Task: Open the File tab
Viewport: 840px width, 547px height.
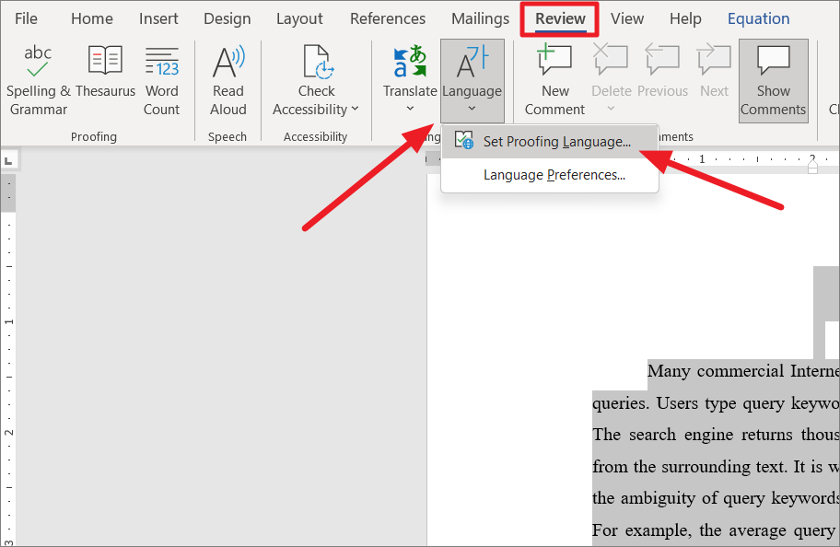Action: click(x=26, y=18)
